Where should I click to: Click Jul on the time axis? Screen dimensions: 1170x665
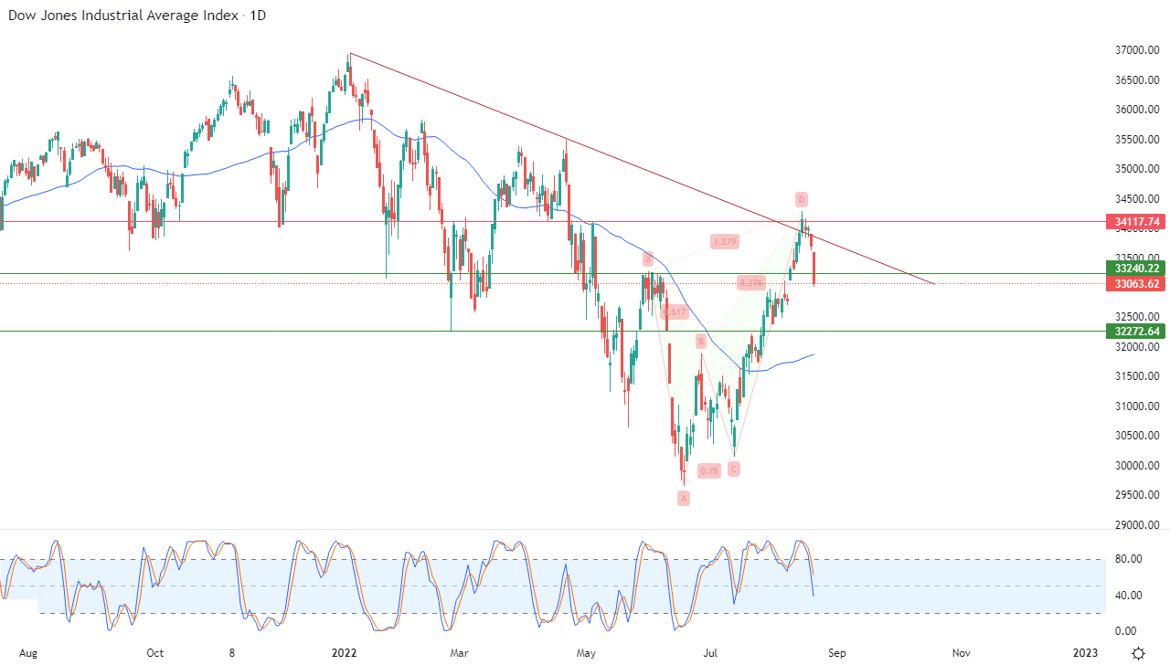[710, 653]
